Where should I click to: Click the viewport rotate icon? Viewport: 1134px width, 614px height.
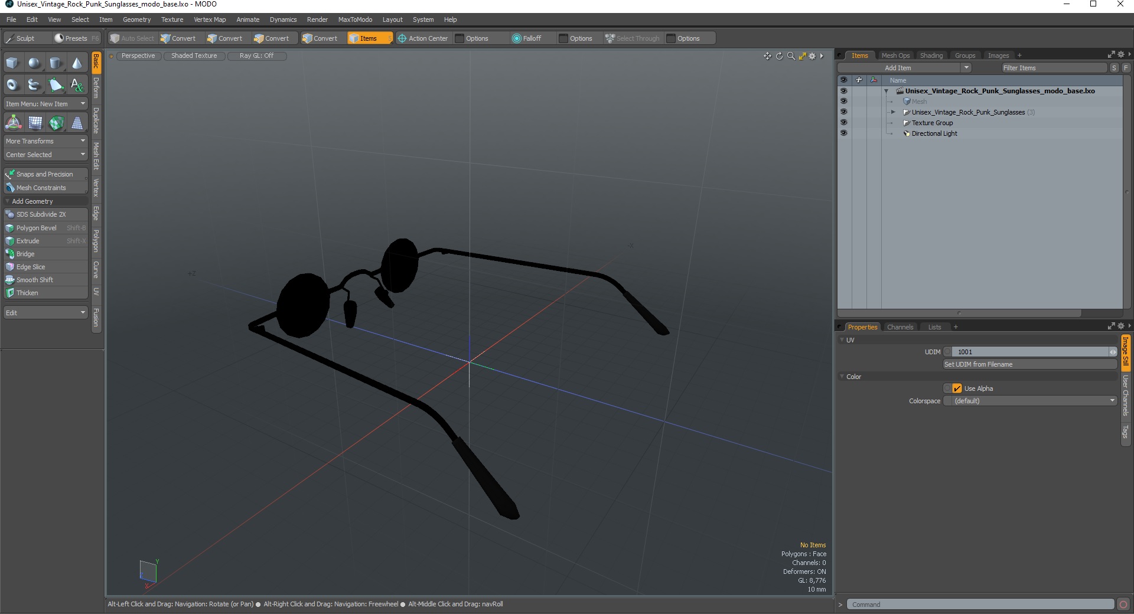[x=779, y=56]
